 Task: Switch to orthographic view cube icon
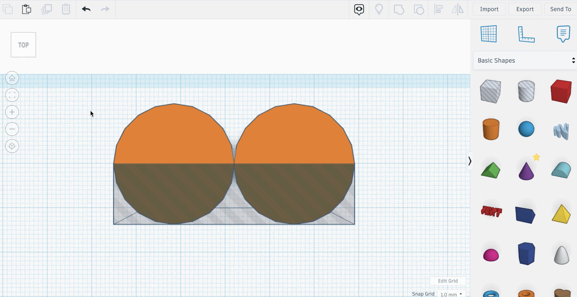pos(12,146)
